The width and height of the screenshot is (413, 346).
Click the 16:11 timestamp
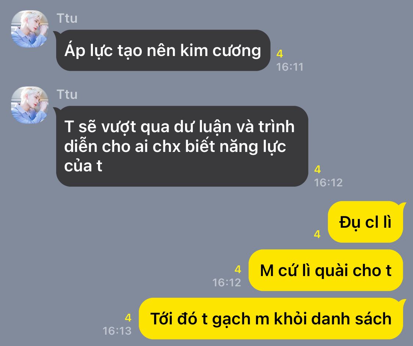click(290, 67)
